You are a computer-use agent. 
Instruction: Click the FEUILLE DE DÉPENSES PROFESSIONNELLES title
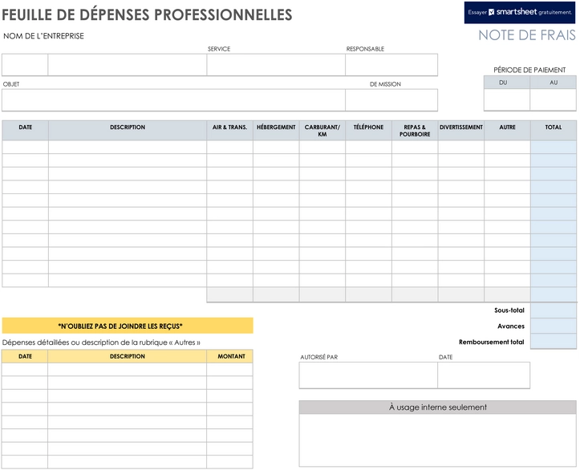pyautogui.click(x=147, y=14)
